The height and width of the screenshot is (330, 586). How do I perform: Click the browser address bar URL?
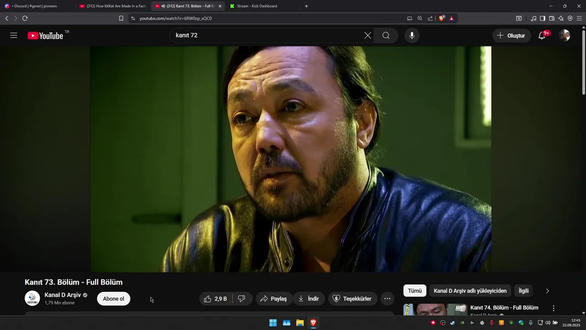(x=176, y=18)
